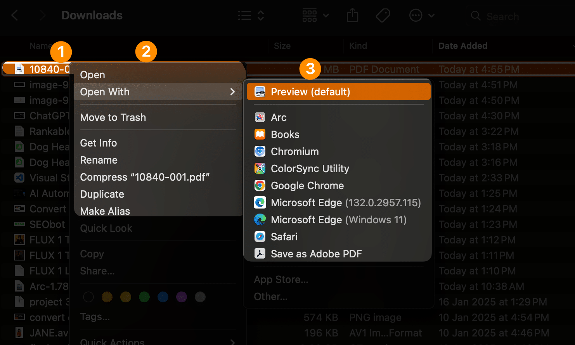575x345 pixels.
Task: Click the Chromium icon in the submenu
Action: coord(260,152)
